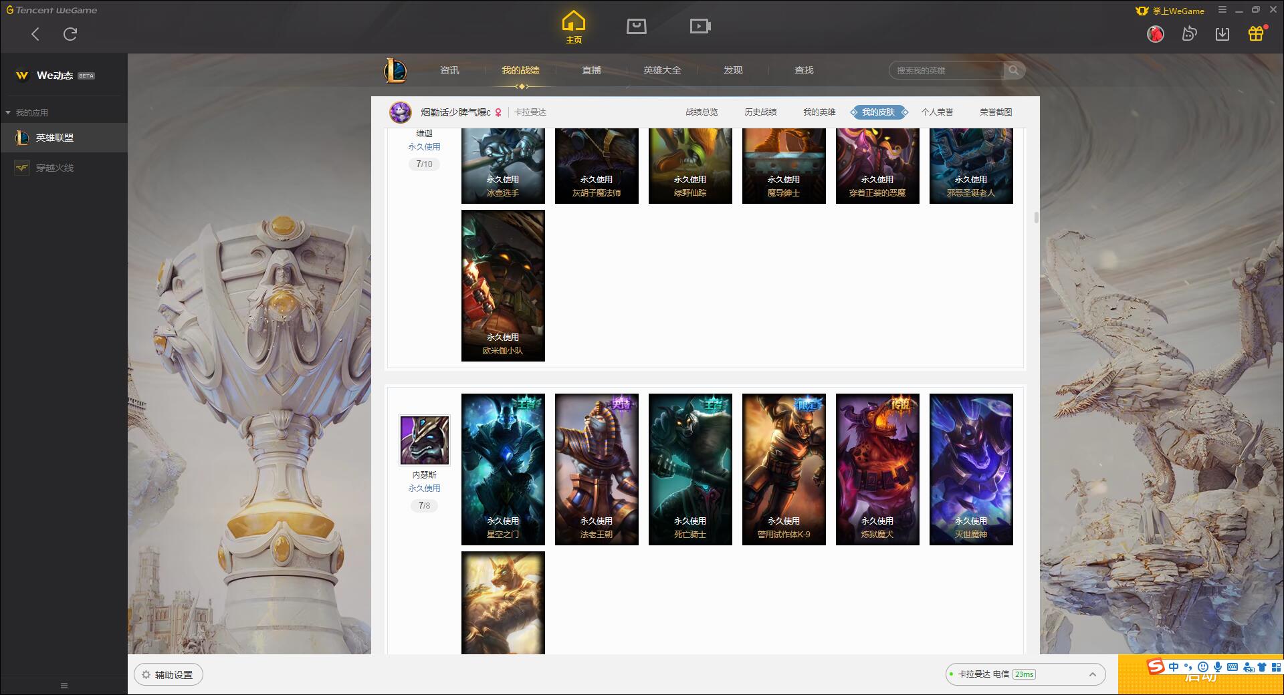Open the store bag icon in the top bar

[636, 26]
